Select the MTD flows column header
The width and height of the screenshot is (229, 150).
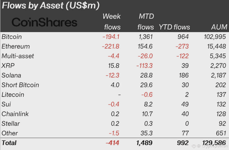coord(146,21)
